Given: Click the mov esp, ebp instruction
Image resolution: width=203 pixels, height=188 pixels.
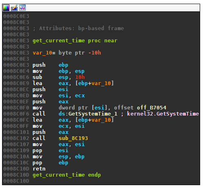Looking at the screenshot, I should pyautogui.click(x=59, y=157).
